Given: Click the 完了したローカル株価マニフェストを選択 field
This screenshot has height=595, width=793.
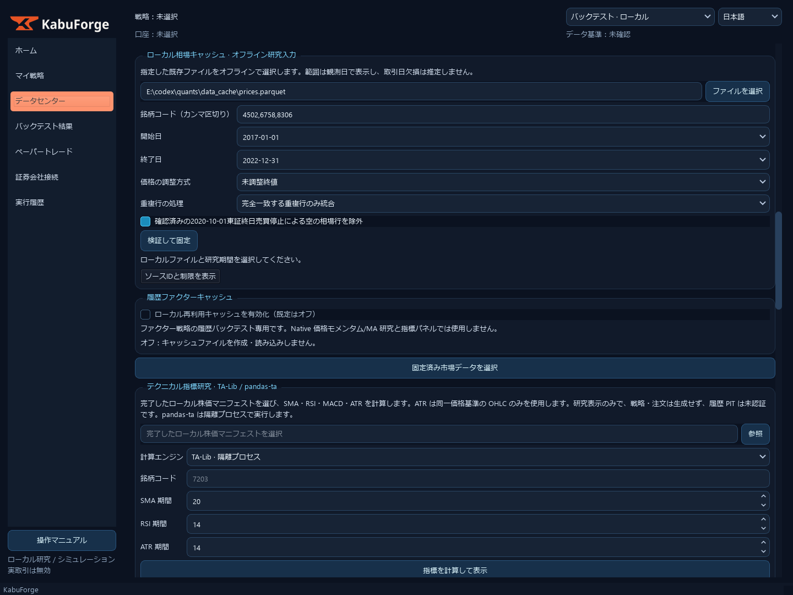Looking at the screenshot, I should tap(439, 434).
